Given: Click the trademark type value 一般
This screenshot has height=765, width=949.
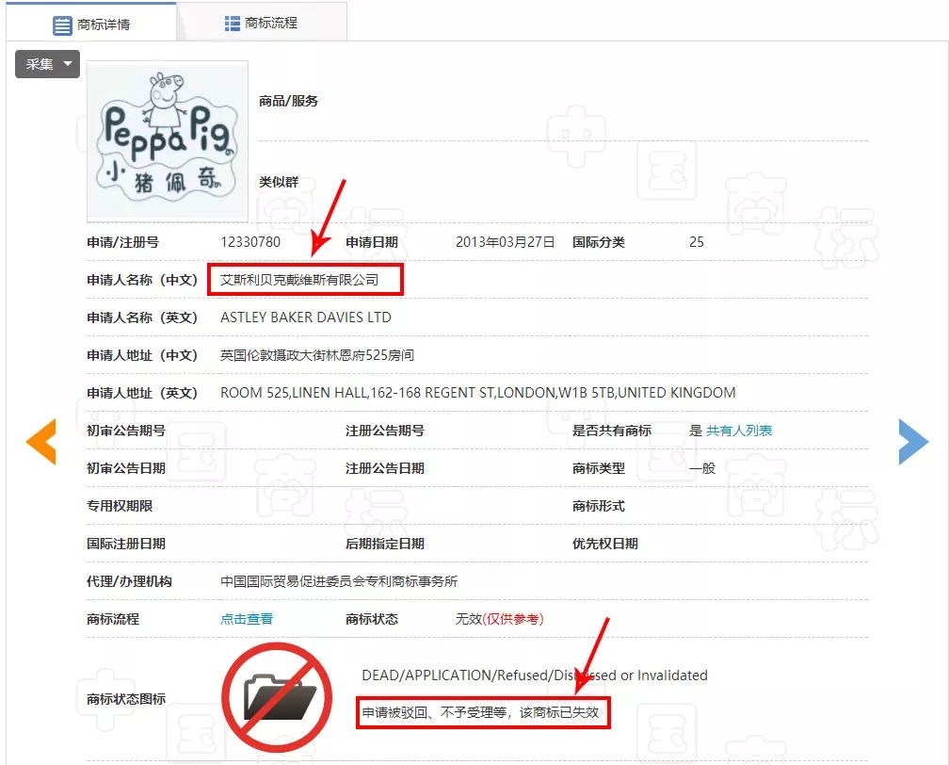Looking at the screenshot, I should [x=702, y=468].
